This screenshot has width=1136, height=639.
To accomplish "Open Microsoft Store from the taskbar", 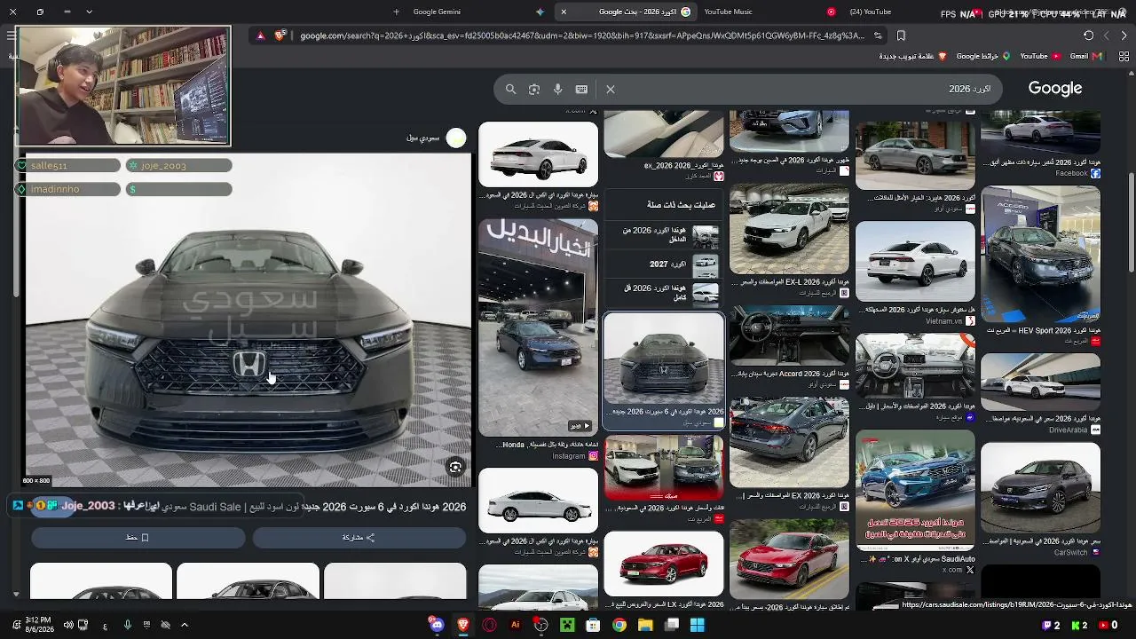I will pos(593,625).
